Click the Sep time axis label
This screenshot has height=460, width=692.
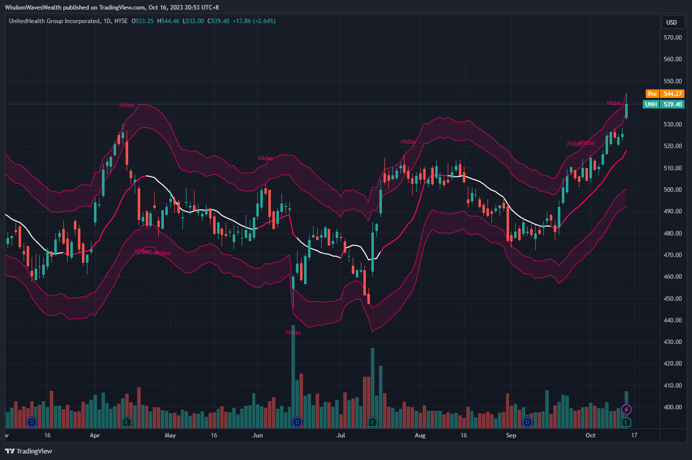coord(511,435)
